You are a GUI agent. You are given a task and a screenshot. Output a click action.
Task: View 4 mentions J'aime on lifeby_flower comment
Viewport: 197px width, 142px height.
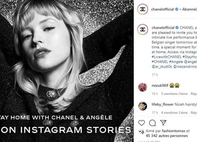pos(174,113)
